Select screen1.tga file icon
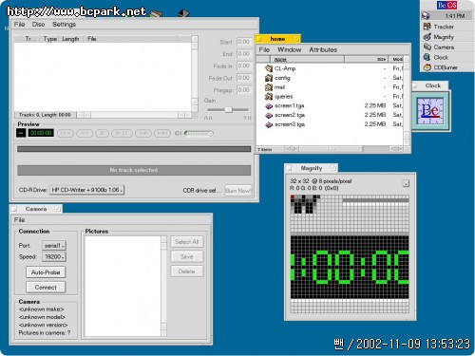Screen dimensions: 475x356 pyautogui.click(x=269, y=105)
